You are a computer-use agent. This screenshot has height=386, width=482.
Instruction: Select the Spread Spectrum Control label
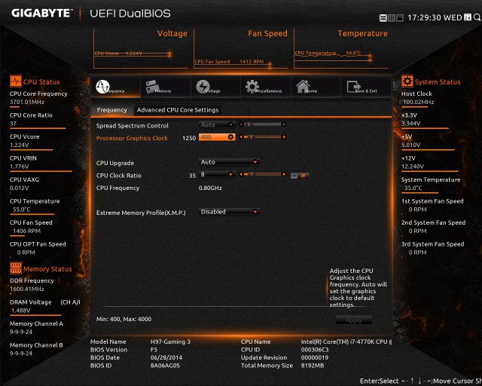pyautogui.click(x=133, y=126)
